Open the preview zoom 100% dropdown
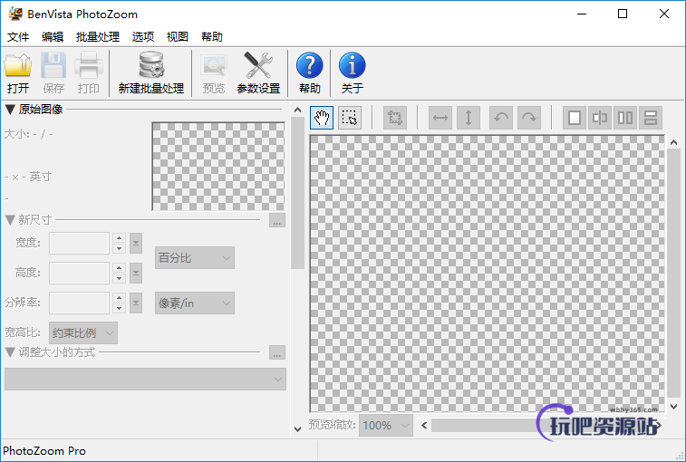Viewport: 686px width, 462px height. (386, 425)
